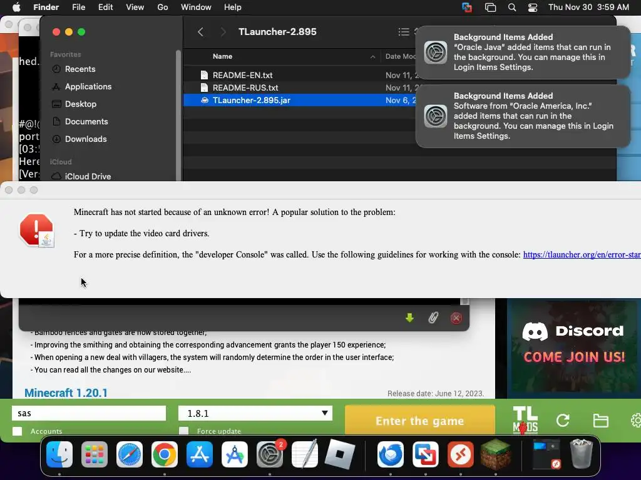
Task: Click the Spotlight search icon
Action: [512, 7]
